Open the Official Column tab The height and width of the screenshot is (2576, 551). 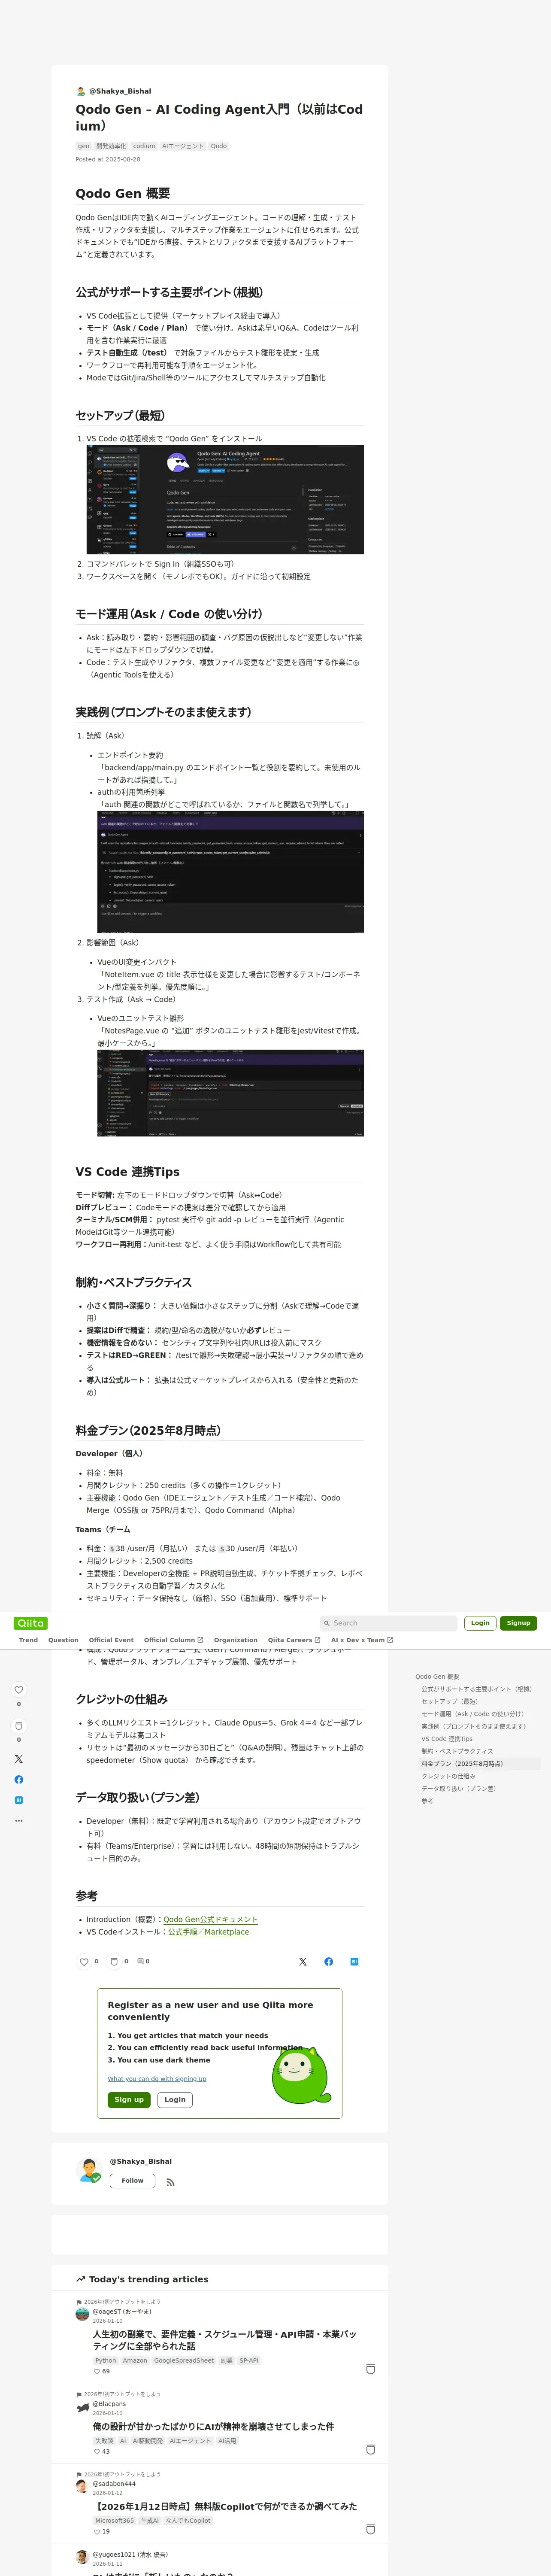click(173, 1640)
